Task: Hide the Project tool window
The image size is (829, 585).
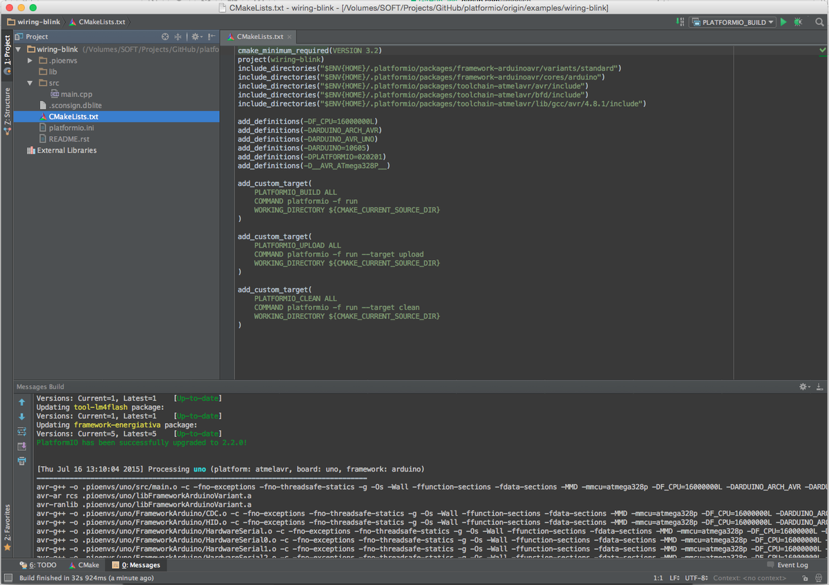Action: tap(211, 37)
